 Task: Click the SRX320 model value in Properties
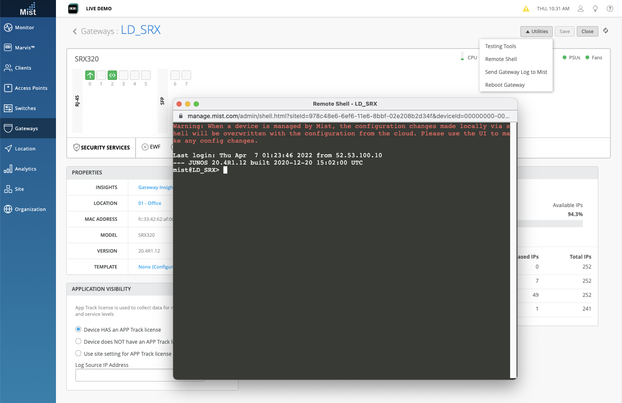point(146,235)
